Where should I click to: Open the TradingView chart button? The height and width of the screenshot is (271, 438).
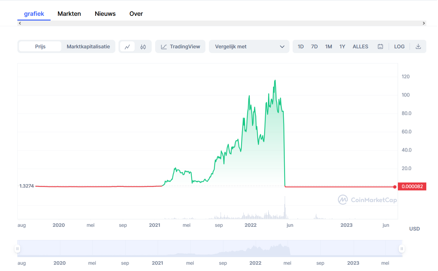[x=180, y=46]
